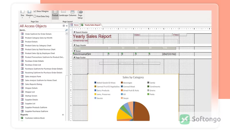Open the Page Setup dialog
Viewport: 230px width, 131px height.
80,15
